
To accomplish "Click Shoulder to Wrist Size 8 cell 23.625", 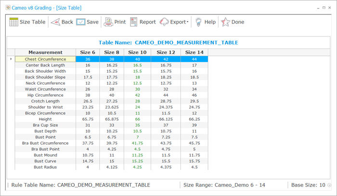I will (112, 107).
